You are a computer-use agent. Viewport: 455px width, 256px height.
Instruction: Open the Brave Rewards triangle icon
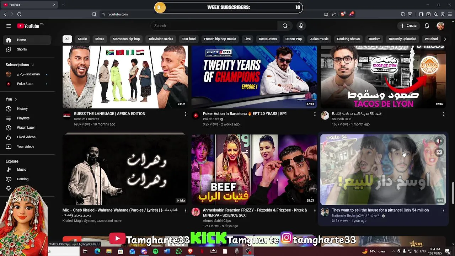pyautogui.click(x=351, y=14)
